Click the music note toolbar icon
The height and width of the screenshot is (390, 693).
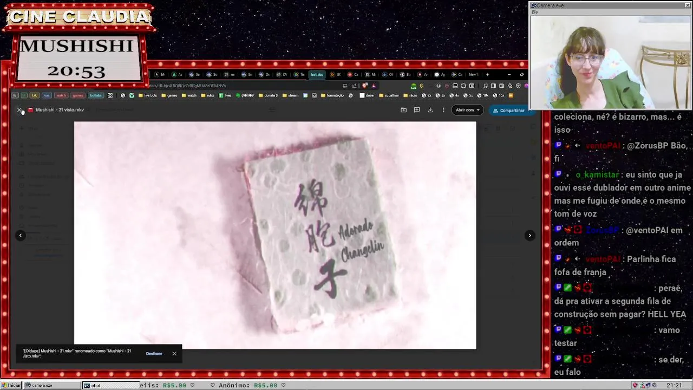pos(485,86)
